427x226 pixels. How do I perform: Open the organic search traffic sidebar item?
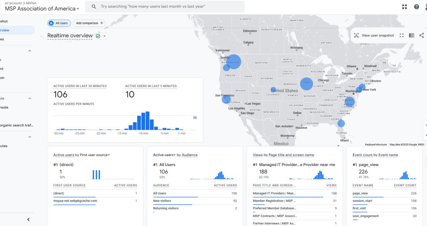click(17, 125)
